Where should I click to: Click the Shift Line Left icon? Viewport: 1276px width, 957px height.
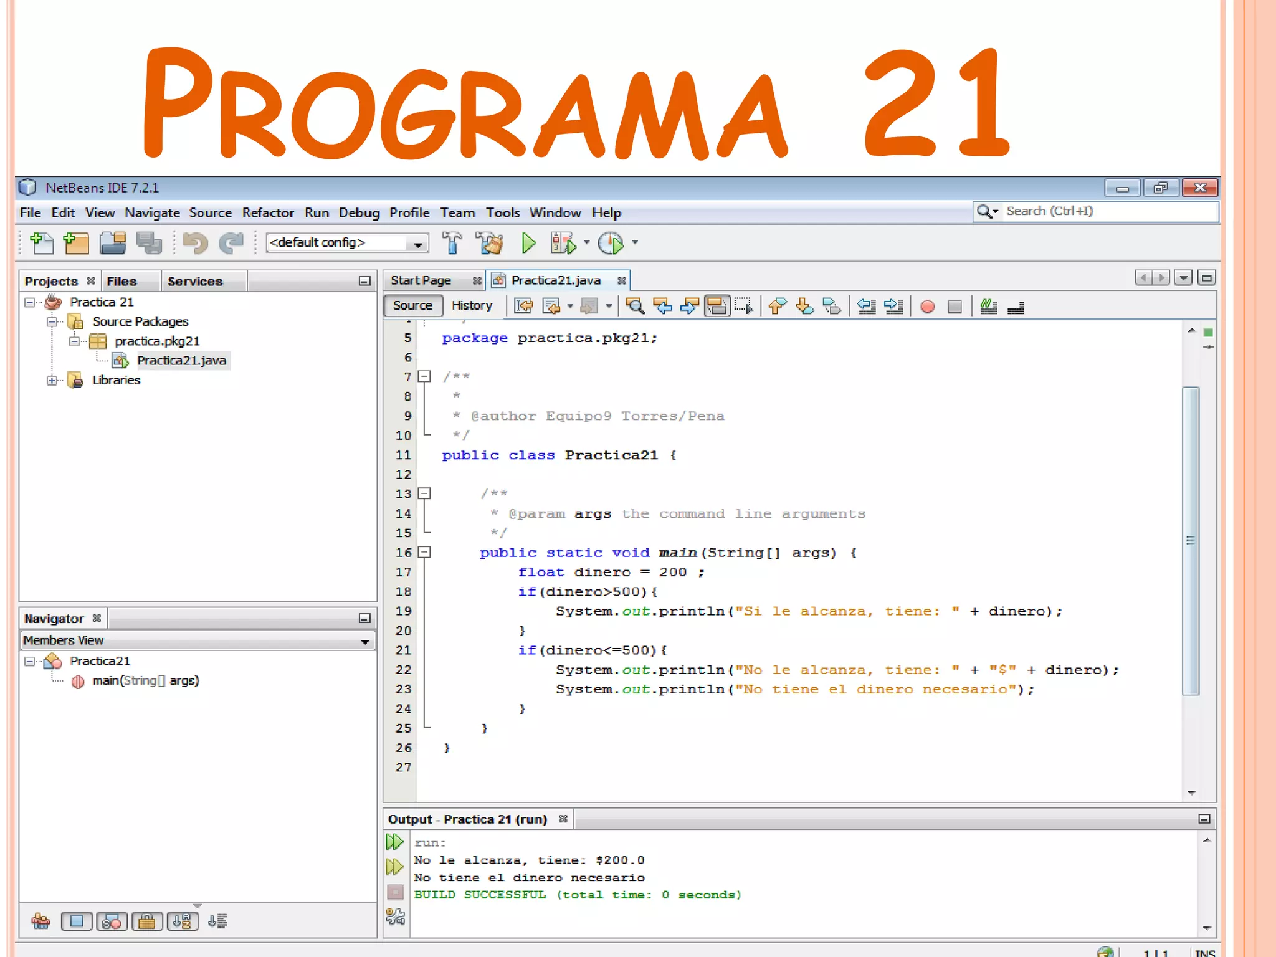[x=867, y=306]
